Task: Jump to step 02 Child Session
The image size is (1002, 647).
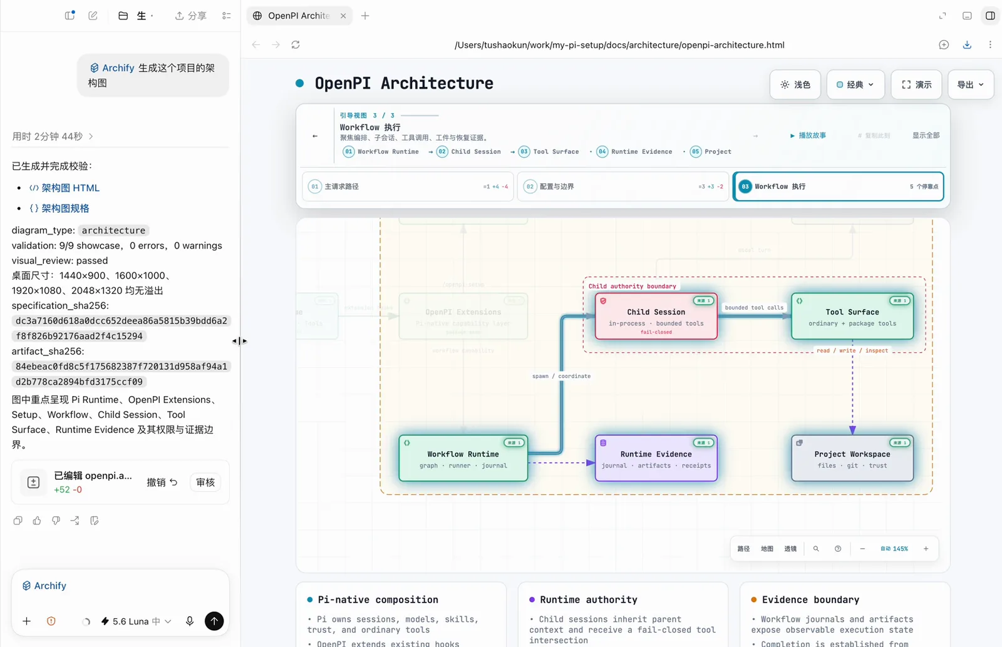Action: tap(469, 151)
